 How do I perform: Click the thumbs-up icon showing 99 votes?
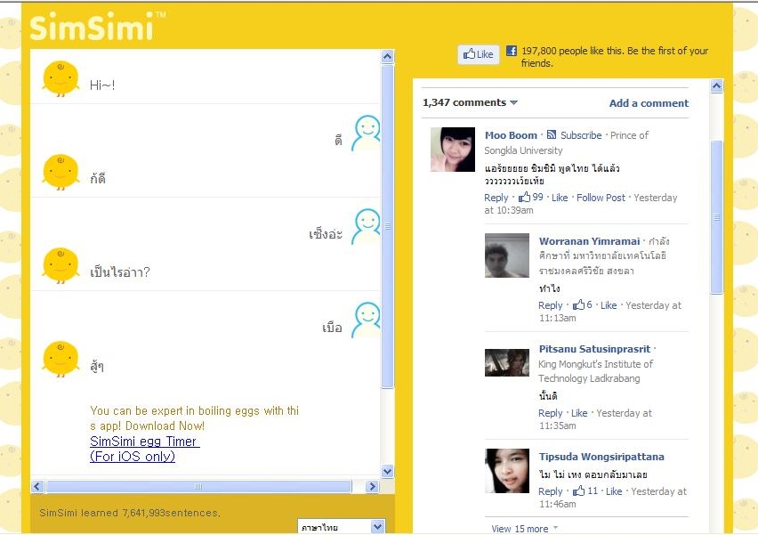[x=527, y=198]
